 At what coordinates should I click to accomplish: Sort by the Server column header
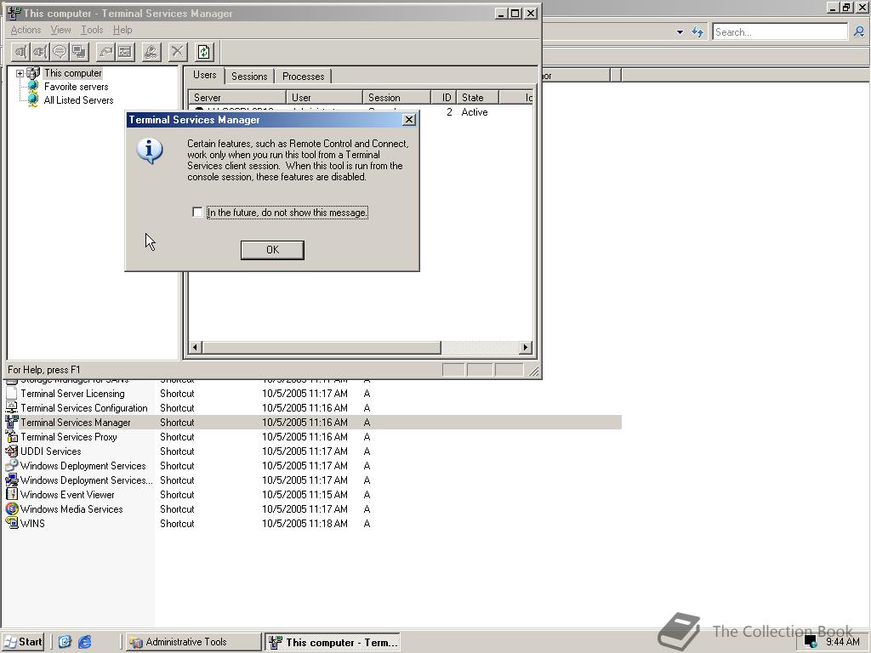(x=237, y=97)
